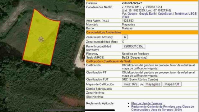Open Reglamento Conjunto de Permisos link

(162, 108)
